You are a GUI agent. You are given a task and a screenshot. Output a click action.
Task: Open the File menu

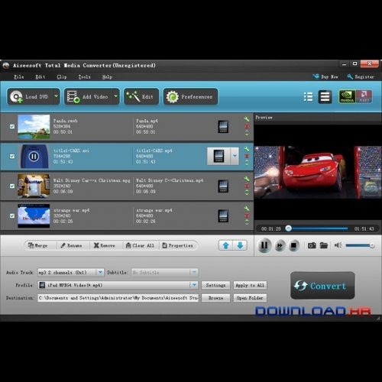(19, 77)
